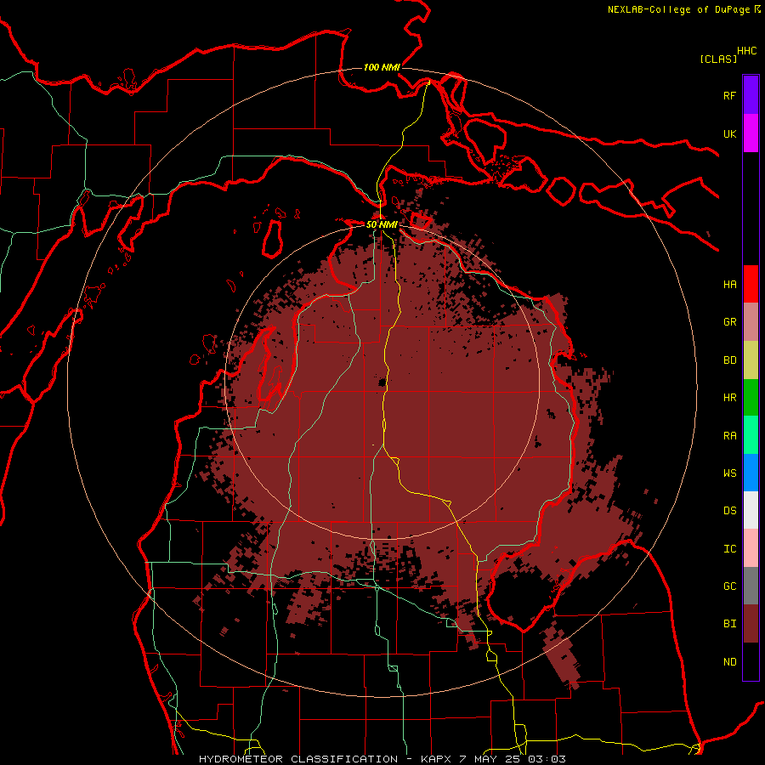Click the GC legend label
The image size is (765, 765).
[729, 586]
